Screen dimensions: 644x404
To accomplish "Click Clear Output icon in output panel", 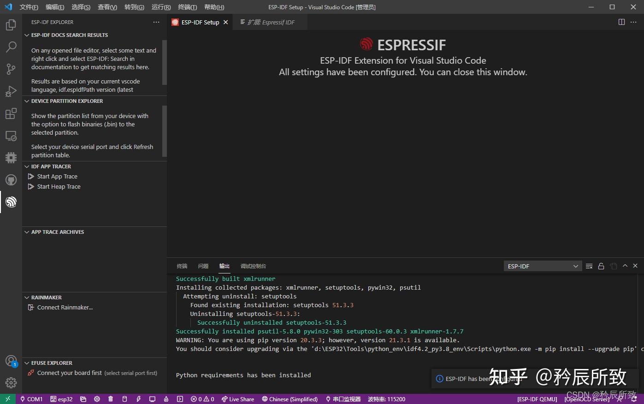I will (588, 266).
